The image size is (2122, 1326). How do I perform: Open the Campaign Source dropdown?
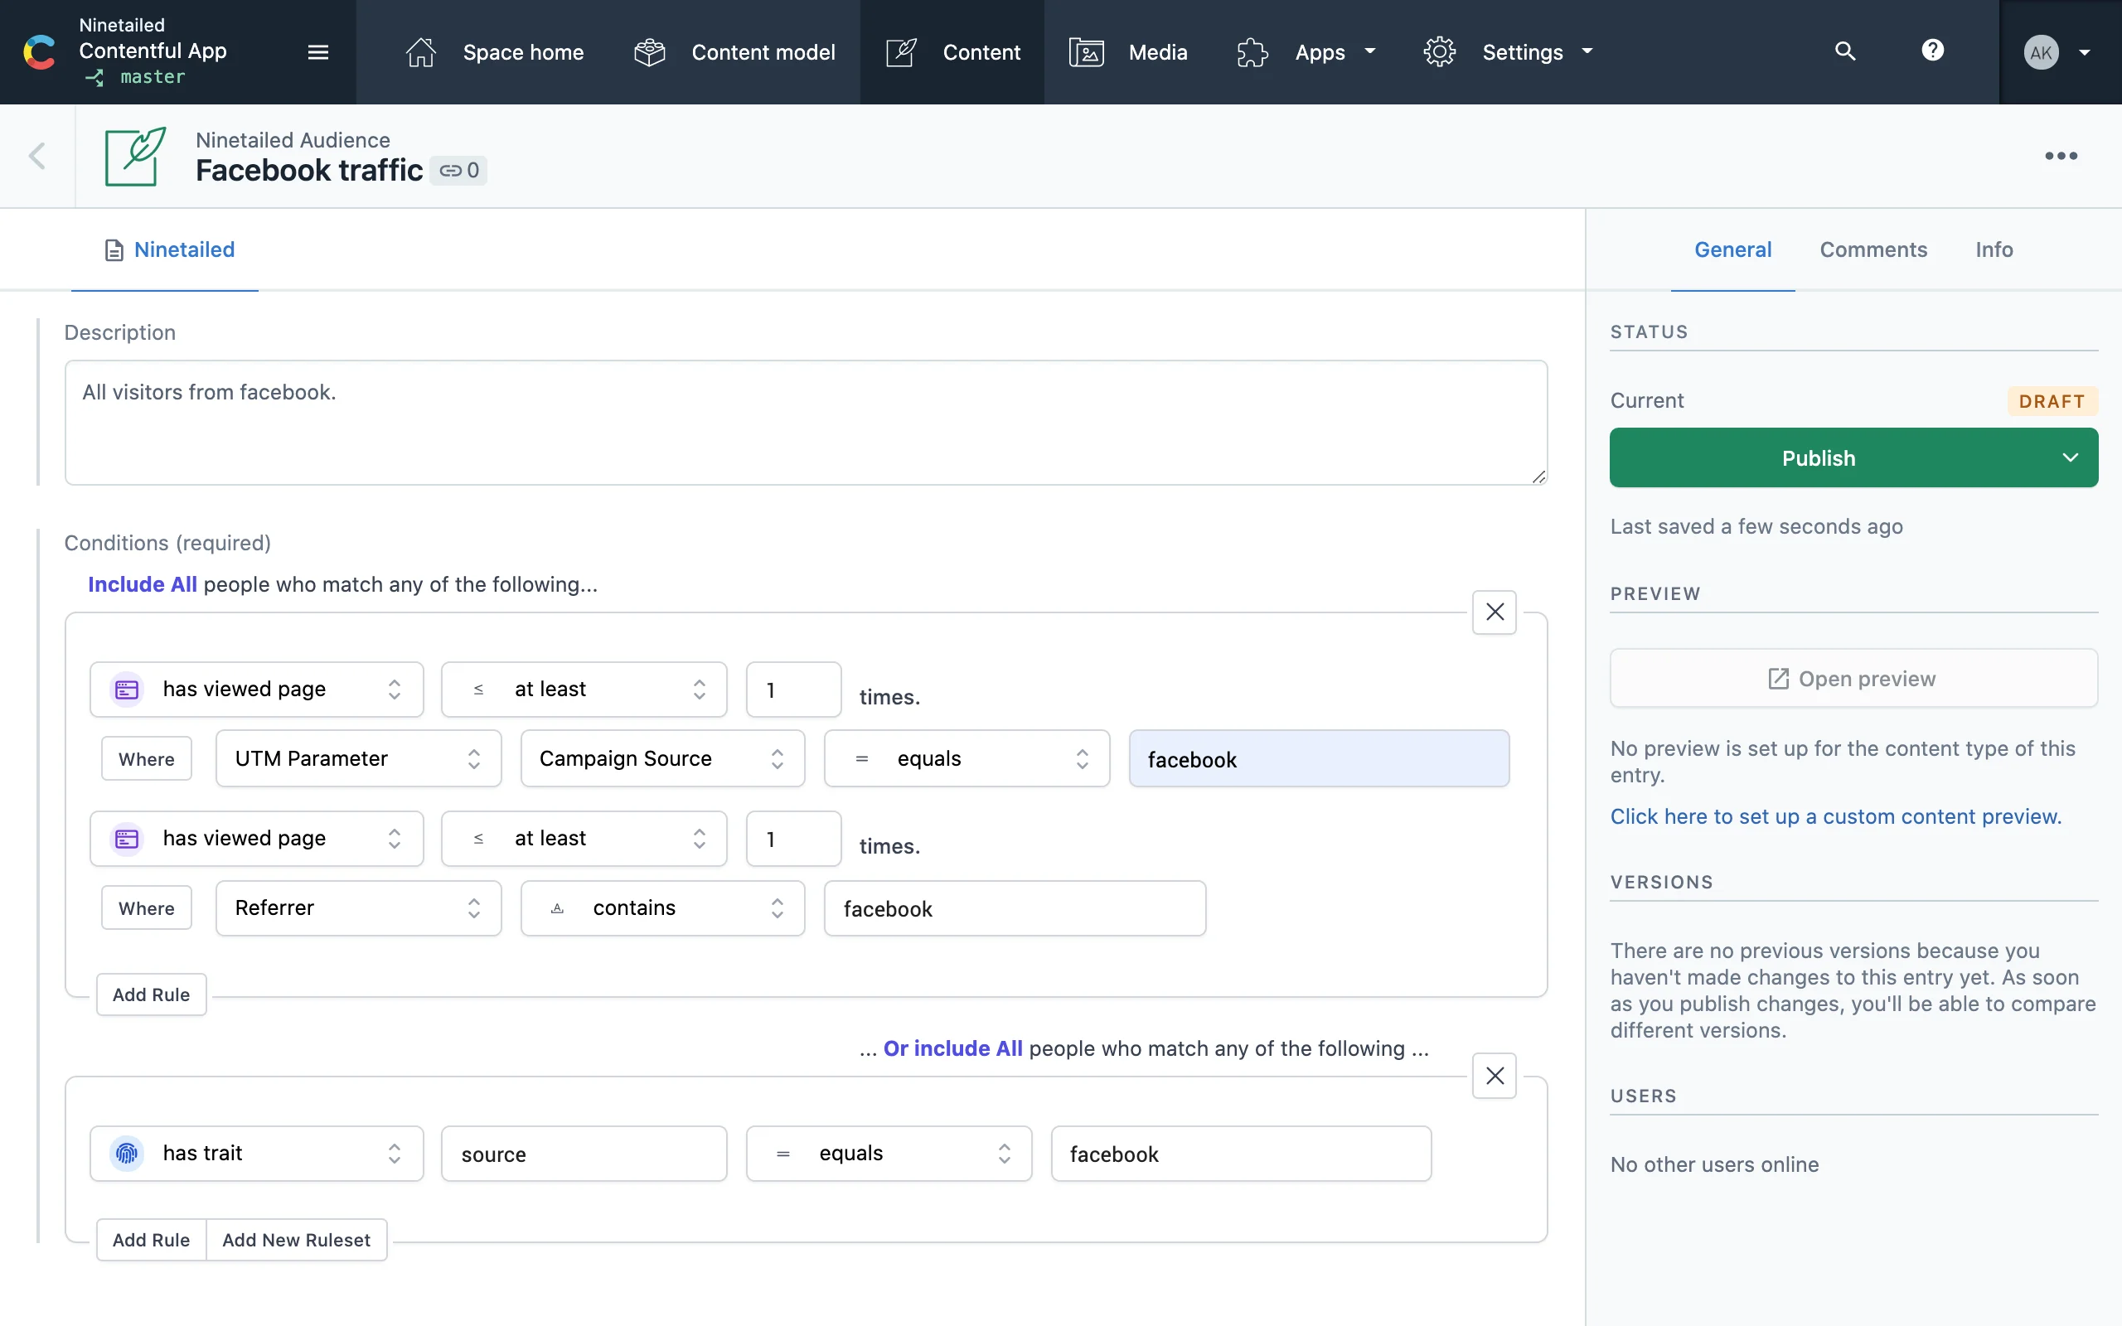pos(662,758)
